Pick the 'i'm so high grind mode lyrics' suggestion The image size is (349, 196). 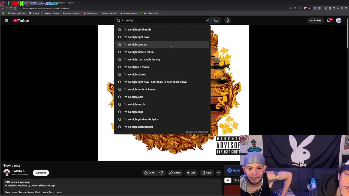tap(162, 119)
